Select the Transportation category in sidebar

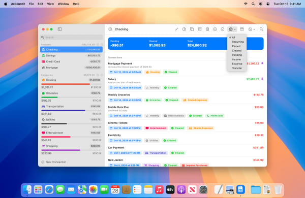pyautogui.click(x=71, y=107)
